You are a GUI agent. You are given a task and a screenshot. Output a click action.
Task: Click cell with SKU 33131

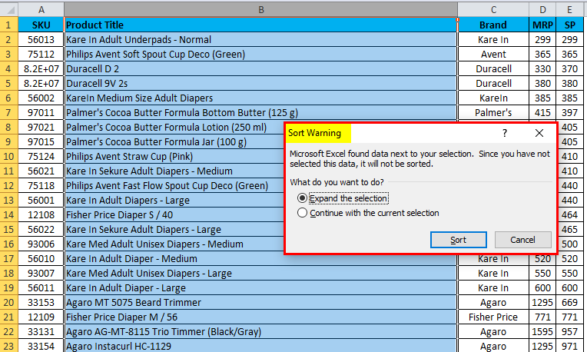click(41, 331)
